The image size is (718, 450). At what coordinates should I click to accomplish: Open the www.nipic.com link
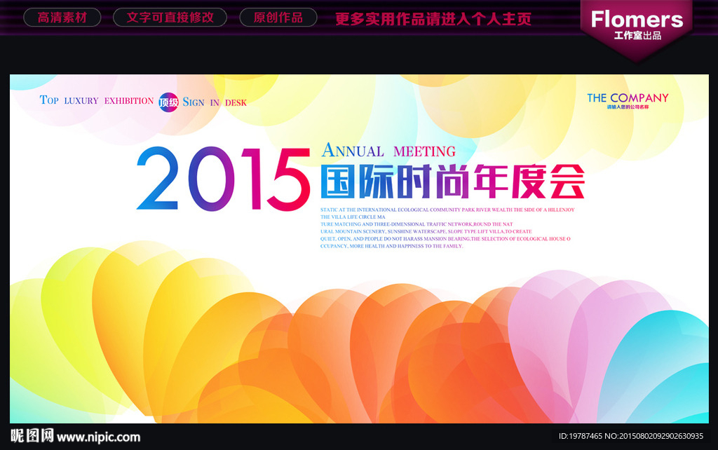[x=98, y=437]
